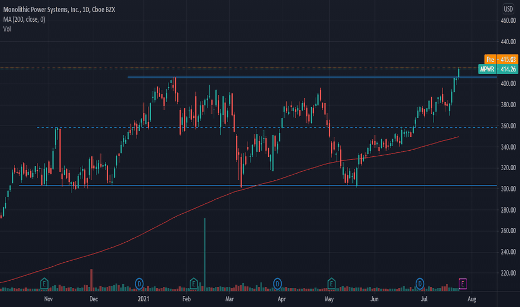Click the Feb label on the time axis

coord(187,299)
